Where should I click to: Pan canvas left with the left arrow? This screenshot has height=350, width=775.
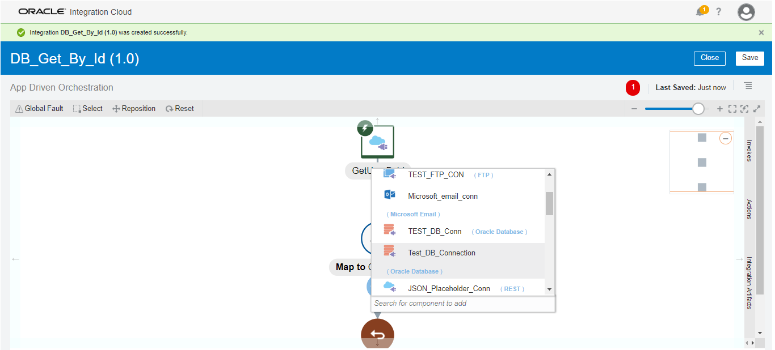point(15,259)
